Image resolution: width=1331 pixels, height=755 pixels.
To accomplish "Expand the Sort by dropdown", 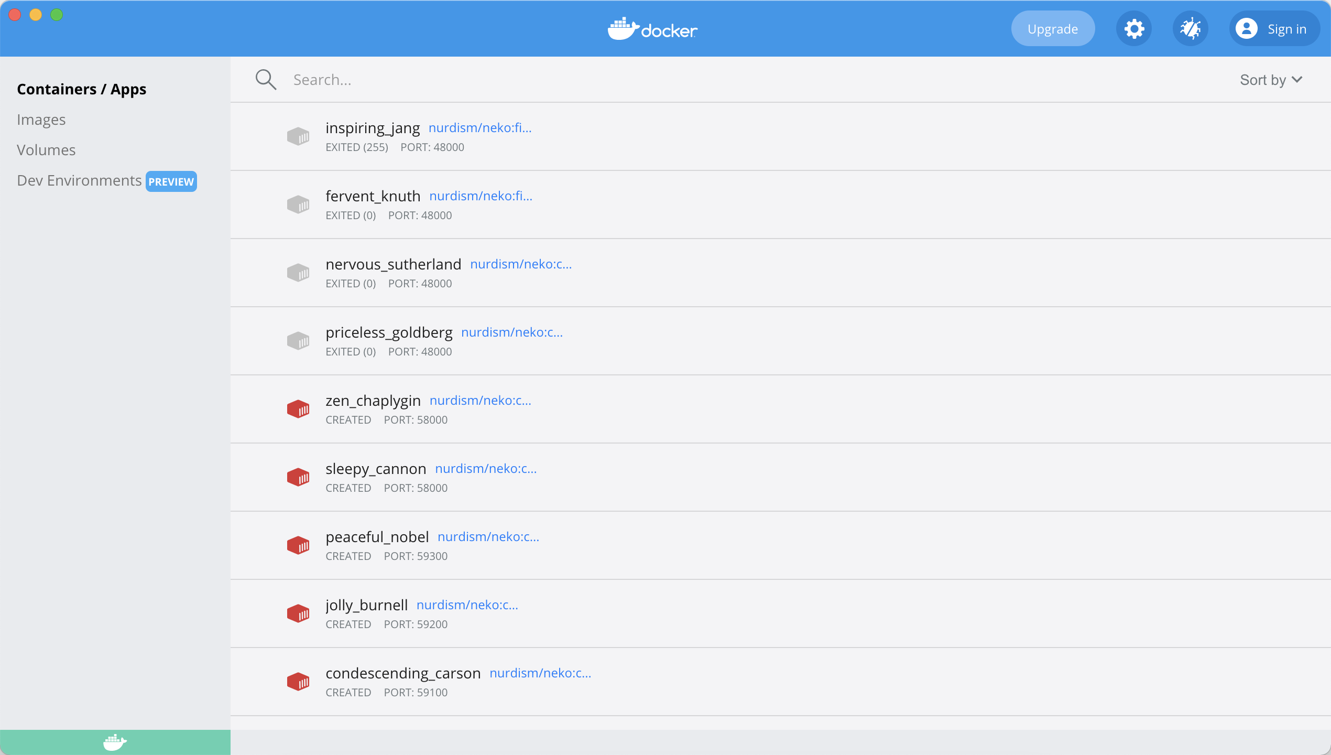I will tap(1270, 80).
